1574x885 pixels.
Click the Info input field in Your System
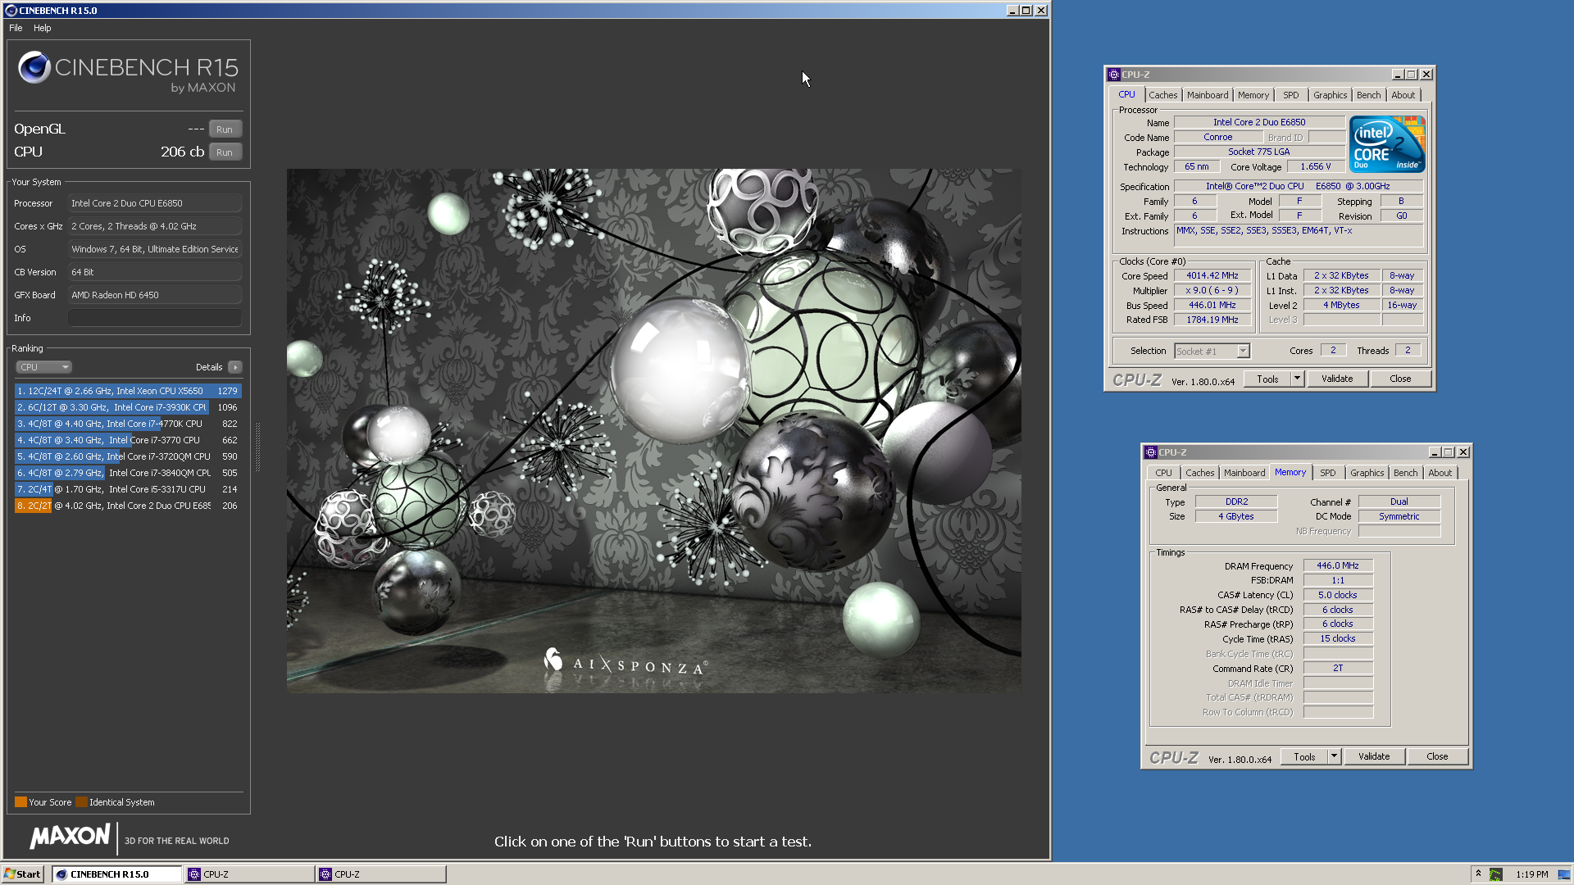point(155,318)
